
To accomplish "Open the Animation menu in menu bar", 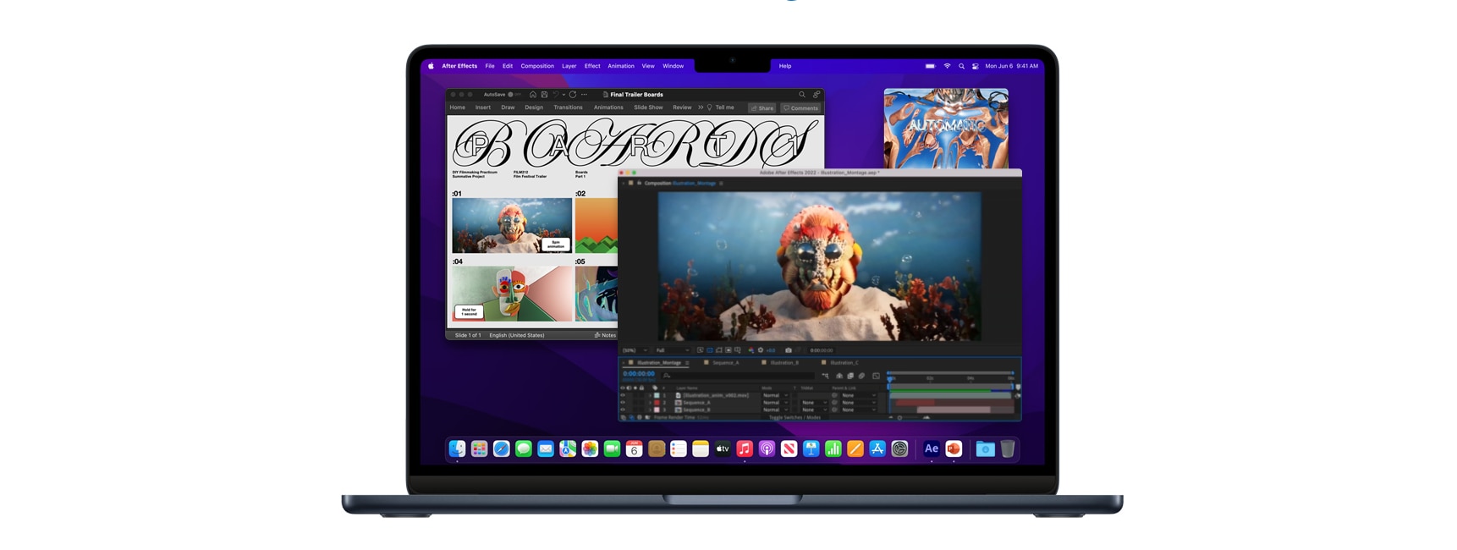I will pyautogui.click(x=621, y=66).
